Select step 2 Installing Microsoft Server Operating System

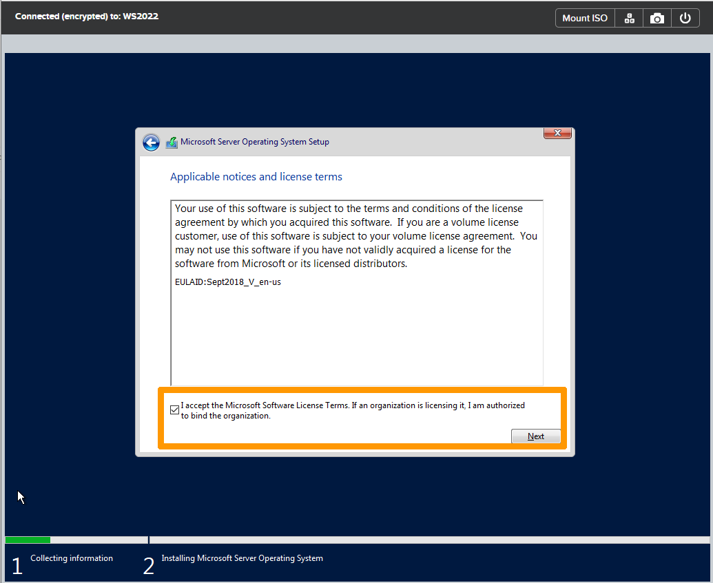[242, 558]
